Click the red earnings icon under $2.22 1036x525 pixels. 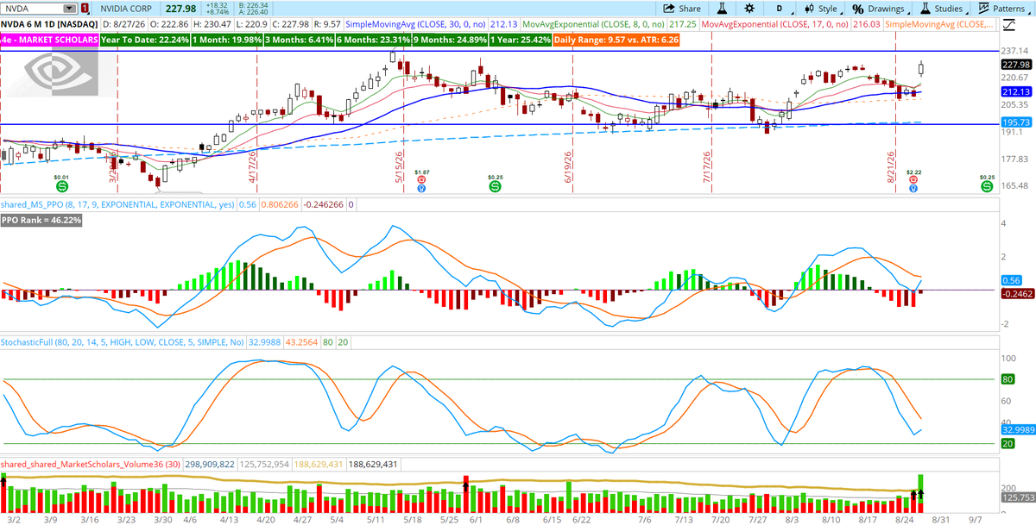[914, 180]
